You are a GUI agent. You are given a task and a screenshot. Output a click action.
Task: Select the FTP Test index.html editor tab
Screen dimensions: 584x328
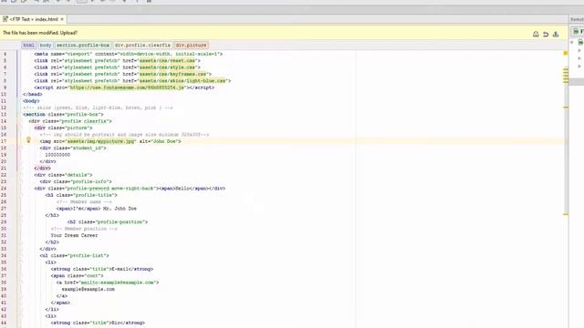point(33,19)
